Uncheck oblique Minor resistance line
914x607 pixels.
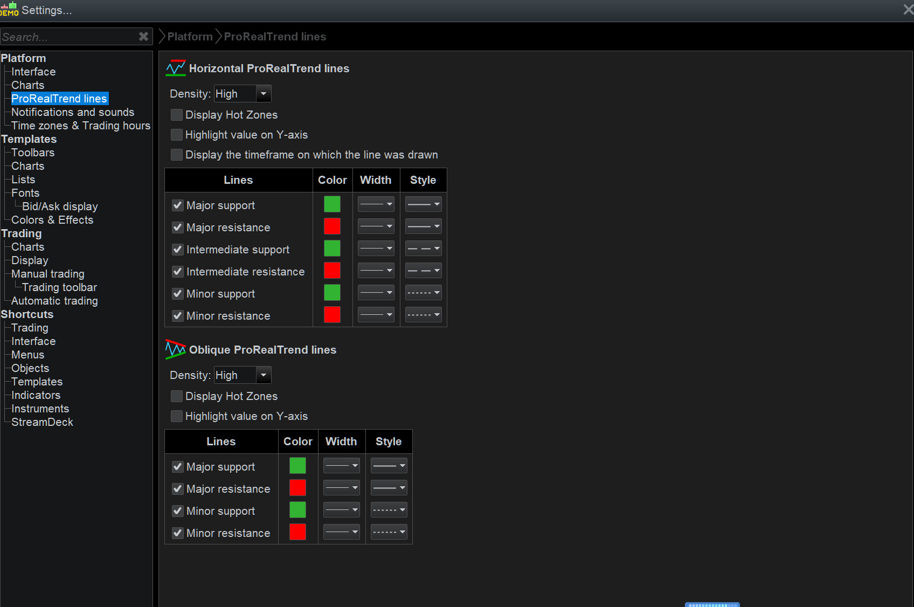tap(177, 533)
